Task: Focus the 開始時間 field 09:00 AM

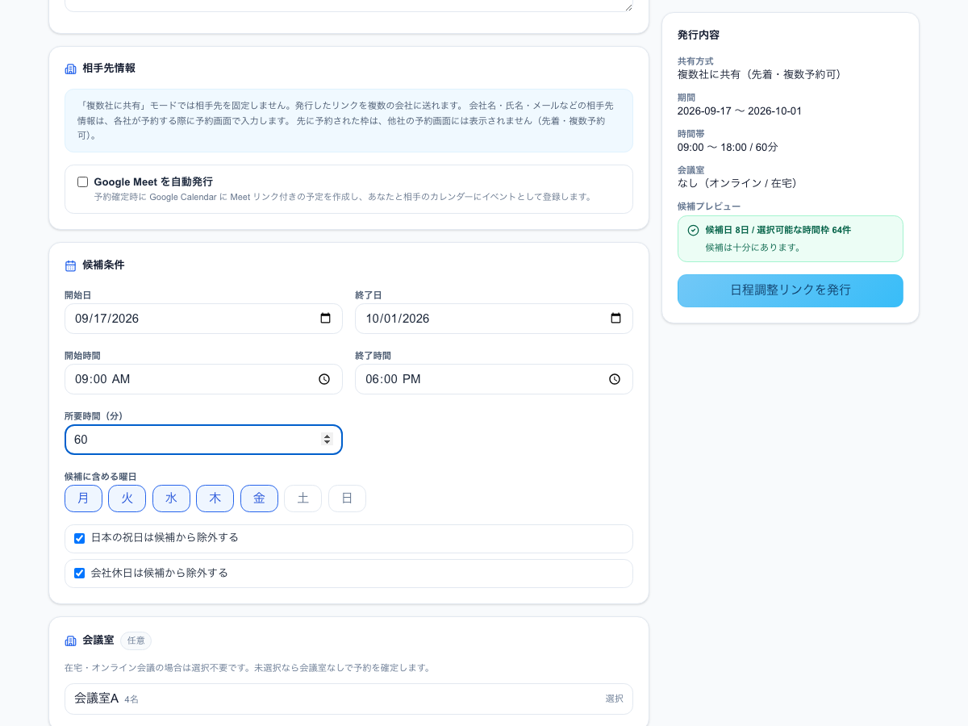Action: (x=203, y=379)
